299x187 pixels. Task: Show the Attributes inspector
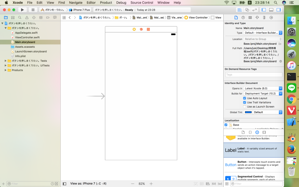pyautogui.click(x=257, y=17)
